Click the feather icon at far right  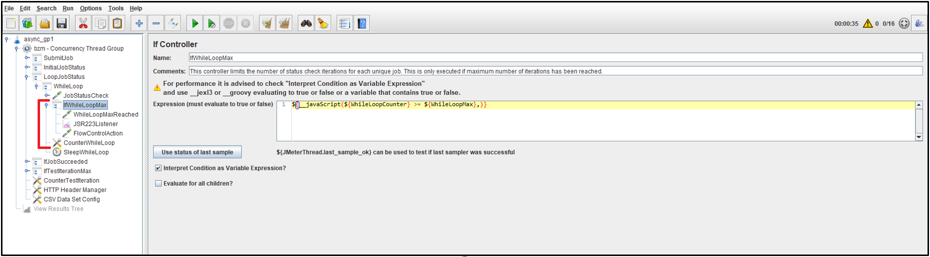point(919,23)
